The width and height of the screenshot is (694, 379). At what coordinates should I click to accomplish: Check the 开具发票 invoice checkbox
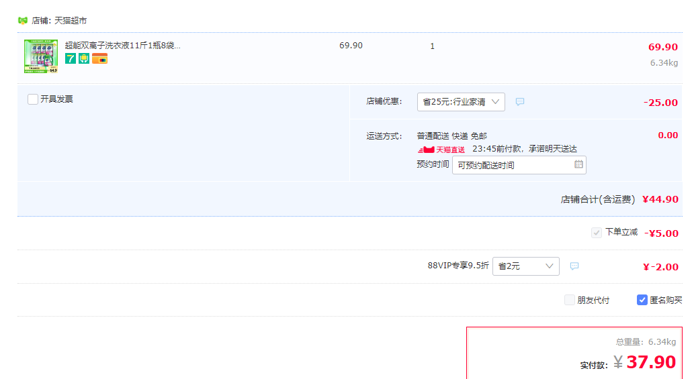click(33, 99)
